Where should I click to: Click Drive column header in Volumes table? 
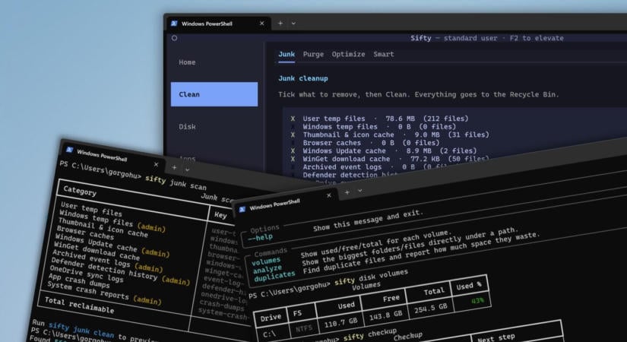click(x=271, y=318)
